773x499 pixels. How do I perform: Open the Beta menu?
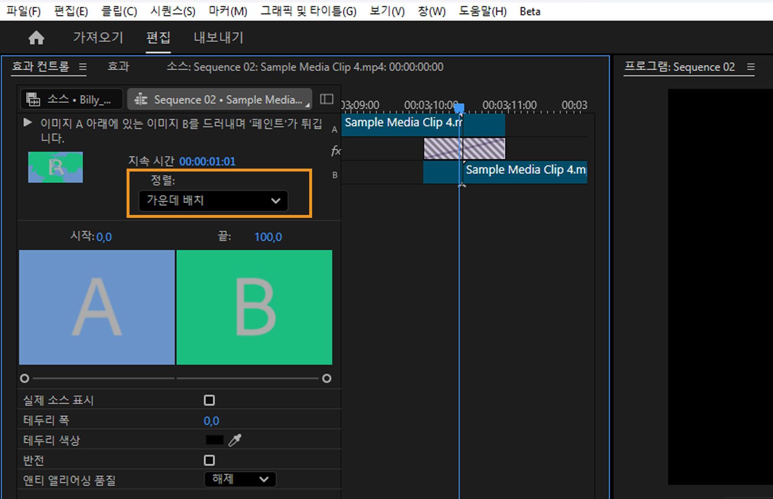[530, 11]
